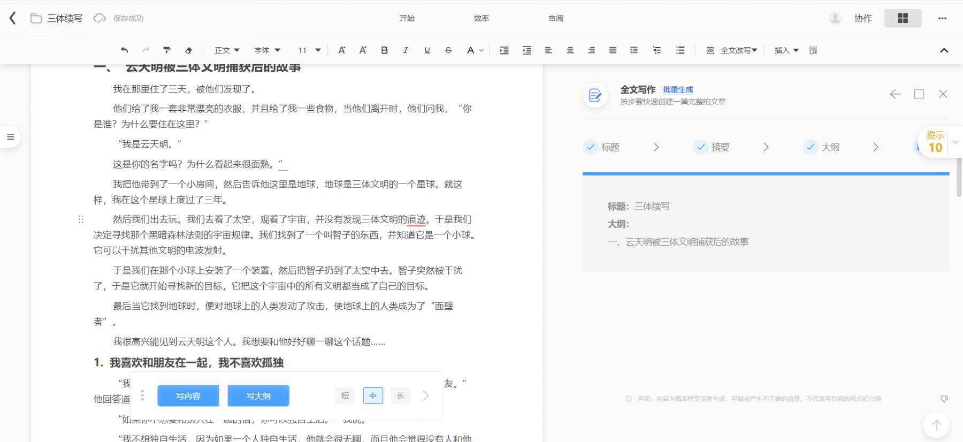This screenshot has height=442, width=963.
Task: Switch to the 开始 tab
Action: pyautogui.click(x=407, y=18)
